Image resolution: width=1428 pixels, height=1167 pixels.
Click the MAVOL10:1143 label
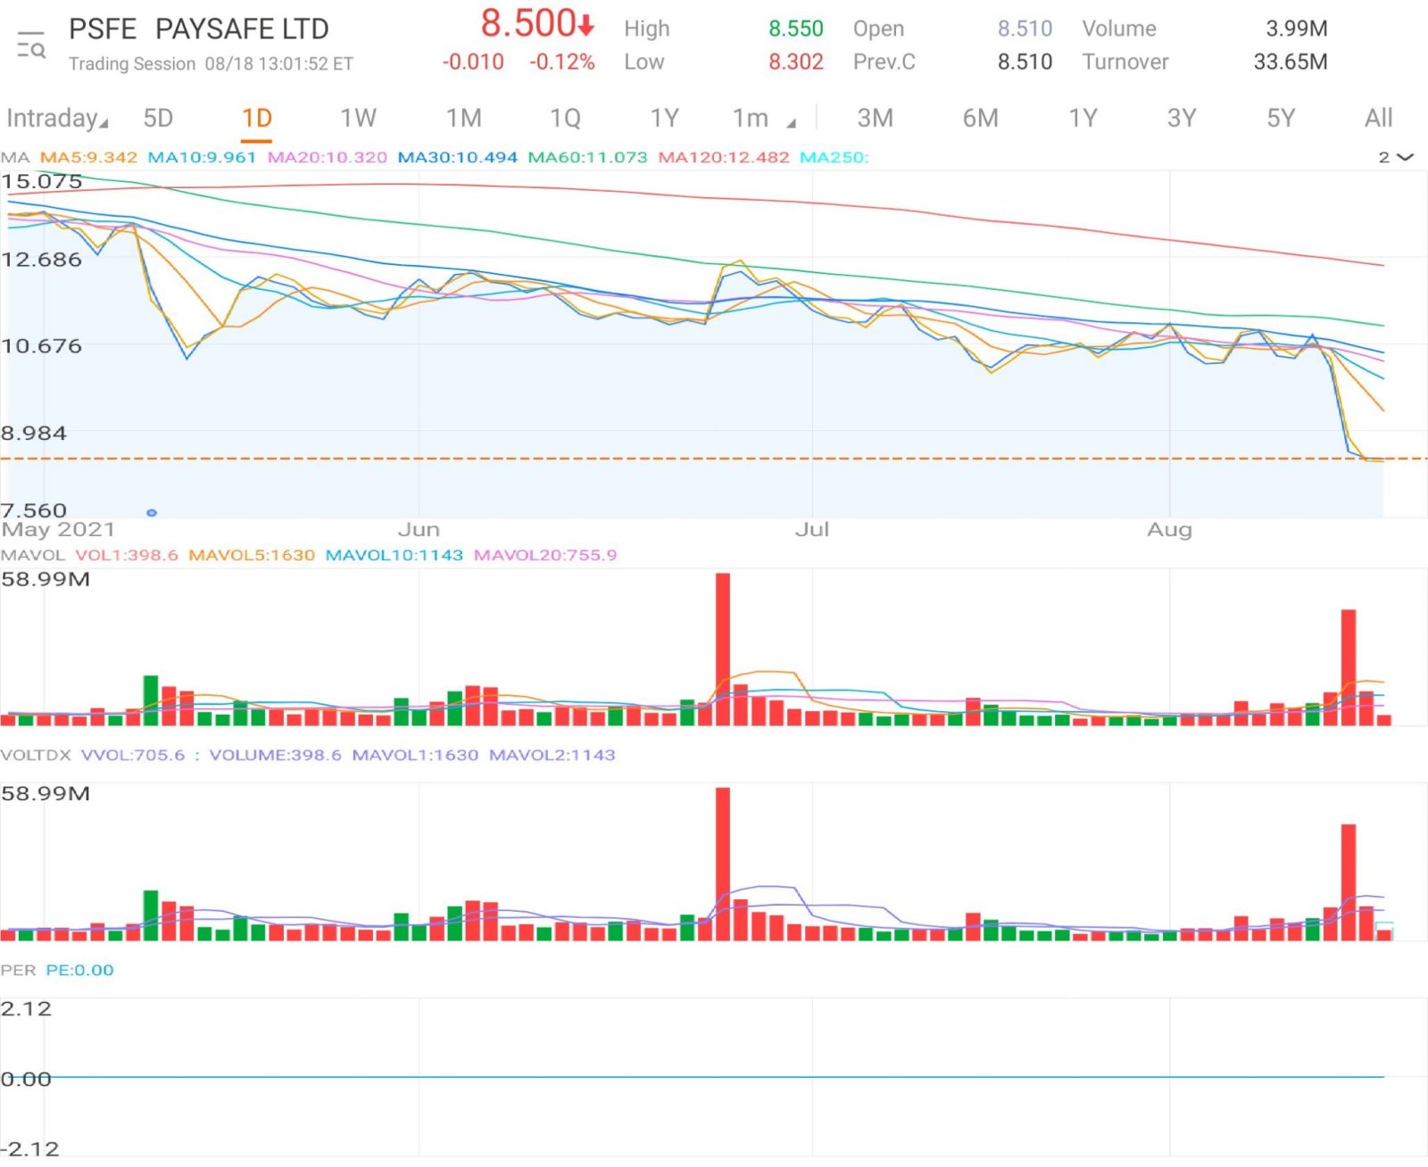(x=394, y=555)
